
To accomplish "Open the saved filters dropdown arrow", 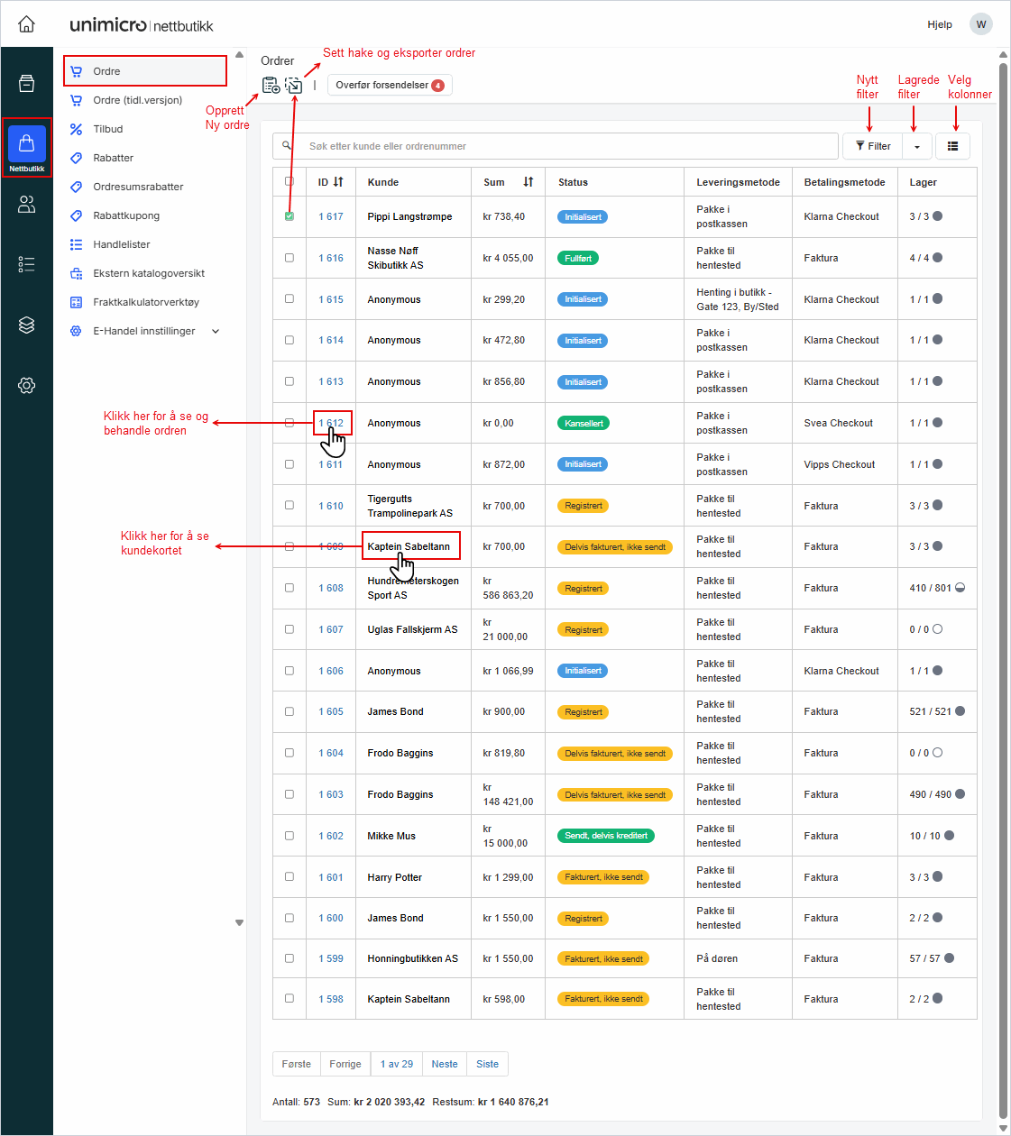I will [x=917, y=146].
